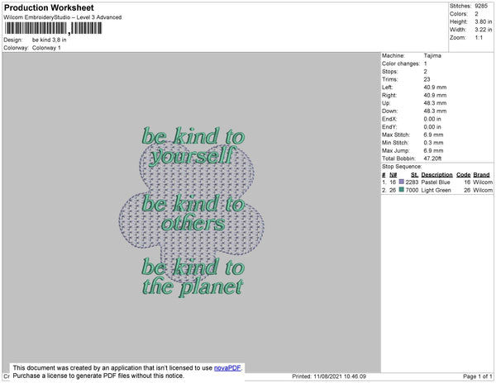Viewport: 496px width, 383px height.
Task: Click the 'Pastel Blue' description text
Action: (x=436, y=182)
